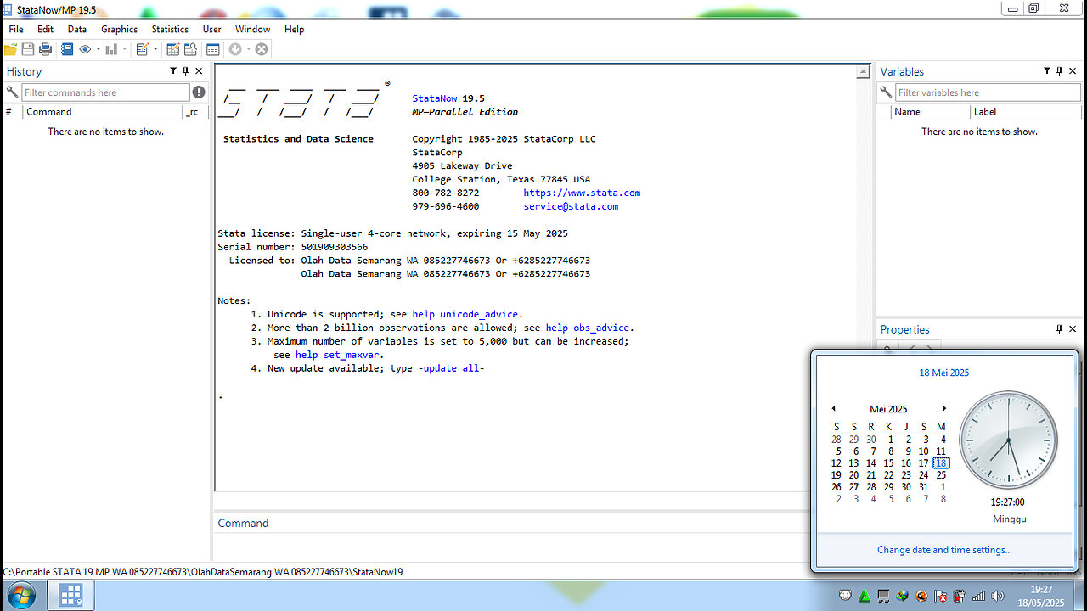Toggle the History panel pin
1087x611 pixels.
coord(186,71)
